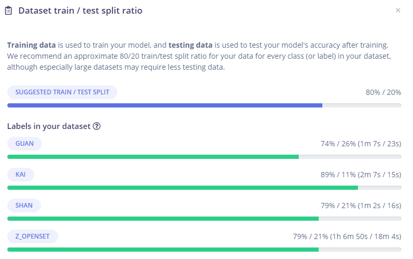Screen dimensions: 413x259
Task: Click the Z_OPENSET green split bar
Action: pos(162,250)
